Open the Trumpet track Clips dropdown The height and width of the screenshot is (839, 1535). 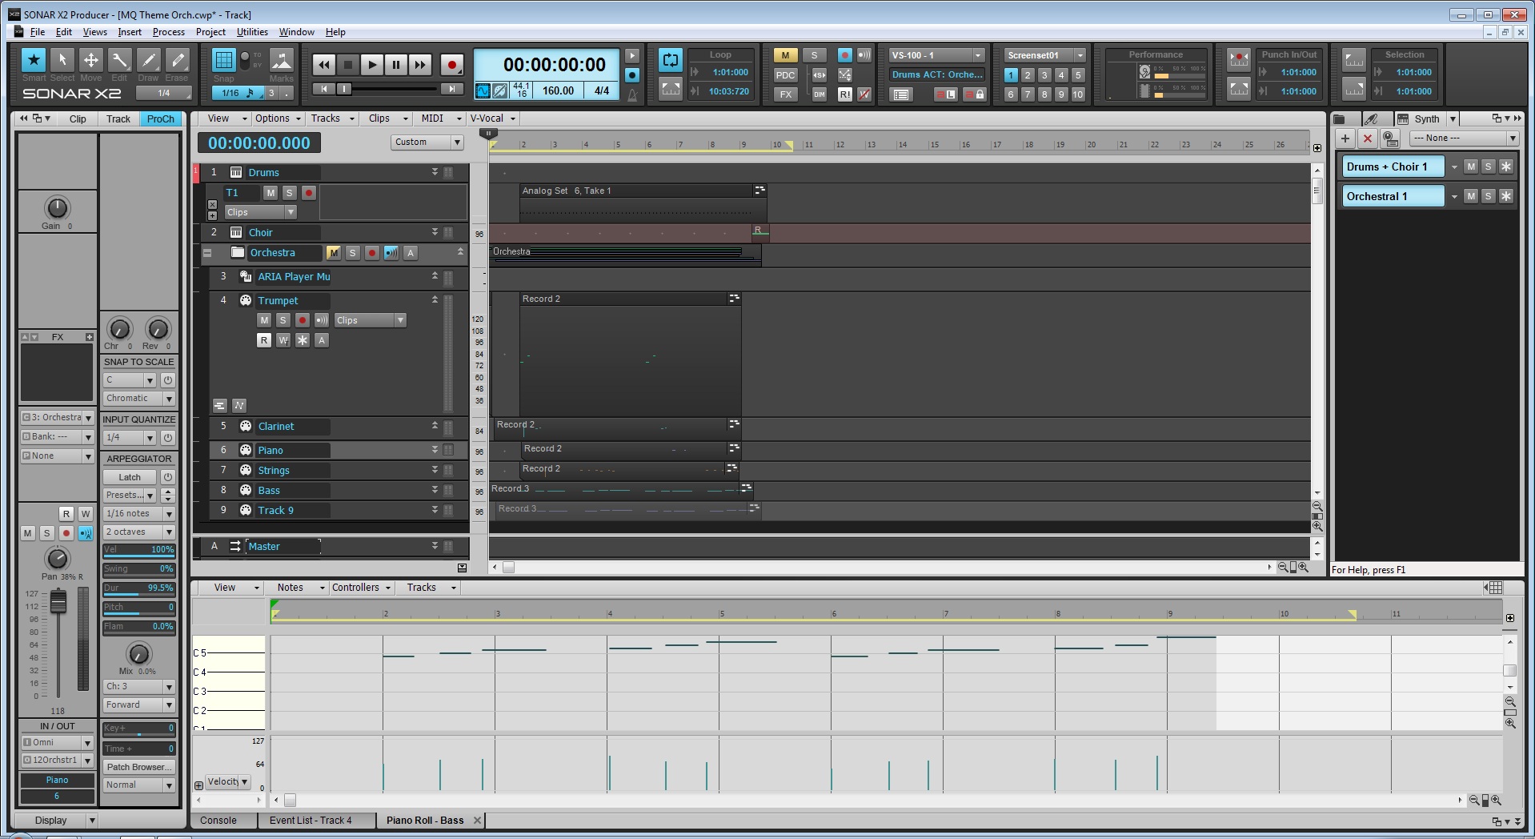click(x=371, y=320)
